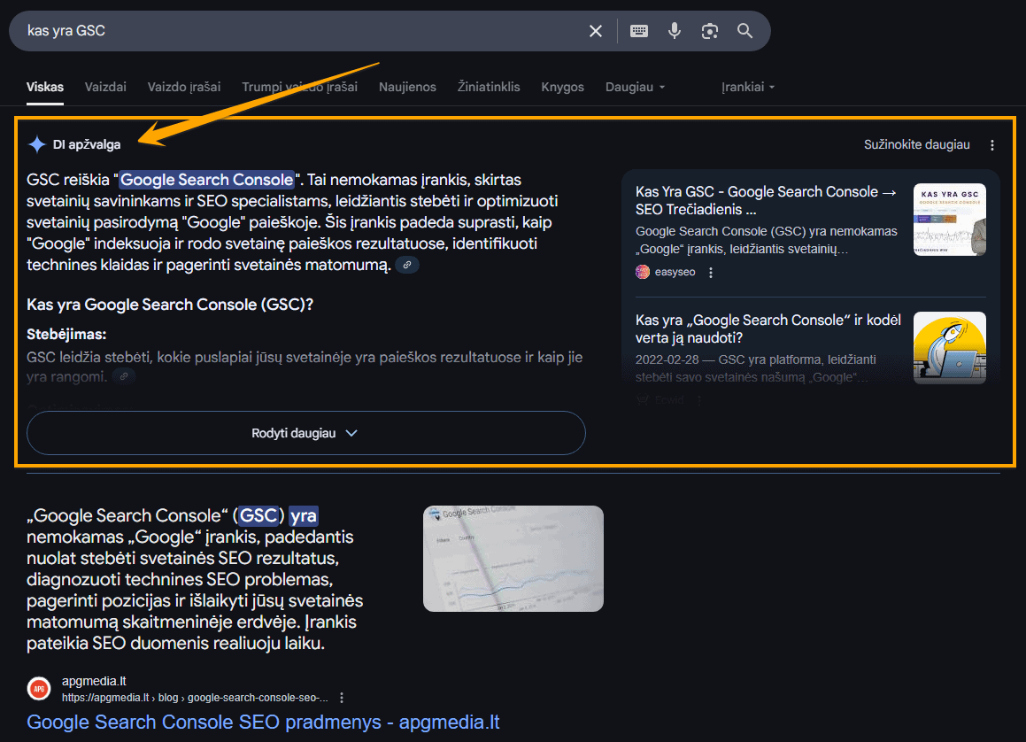
Task: Open the Knygos tab
Action: pyautogui.click(x=563, y=87)
